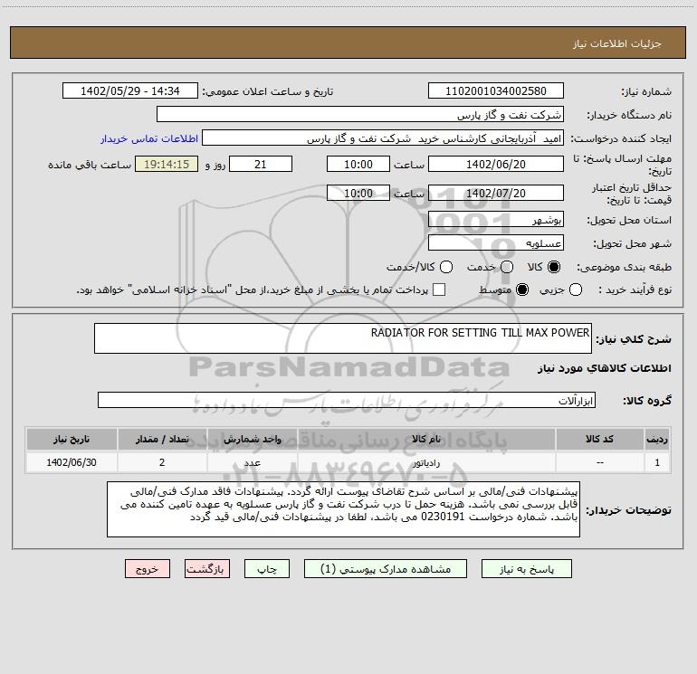The image size is (697, 674).
Task: Click the price validity date 1402/07/20
Action: point(496,193)
